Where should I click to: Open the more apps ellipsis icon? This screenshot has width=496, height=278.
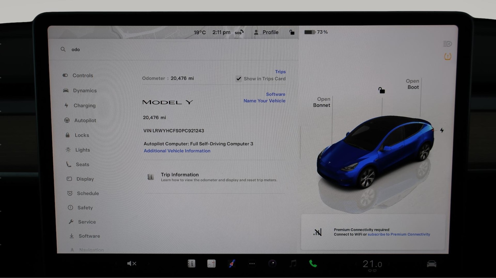(252, 263)
